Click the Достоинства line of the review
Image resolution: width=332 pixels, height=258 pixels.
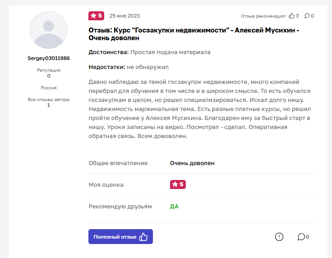150,52
